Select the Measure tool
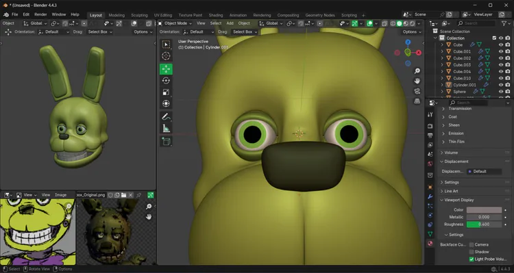This screenshot has height=273, width=514. pyautogui.click(x=167, y=129)
